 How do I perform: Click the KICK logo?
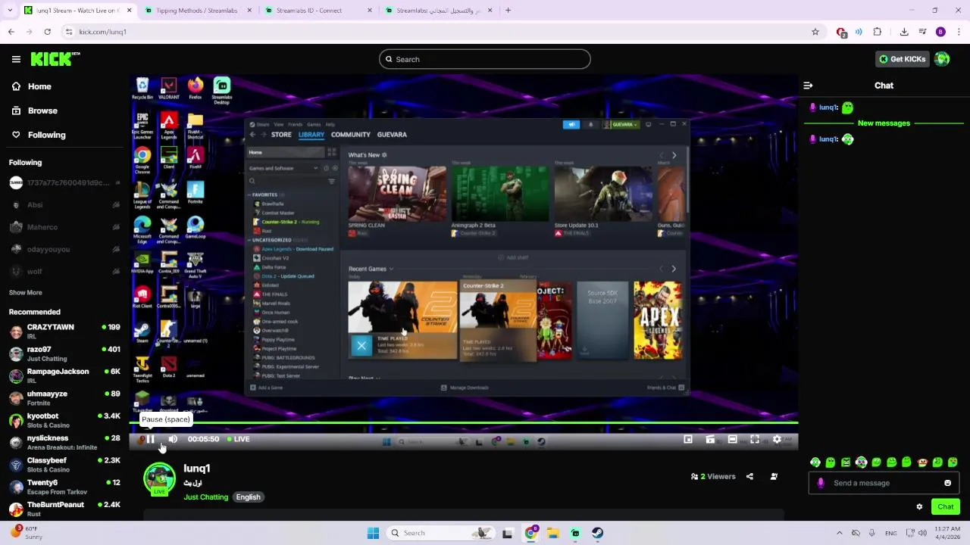[55, 59]
